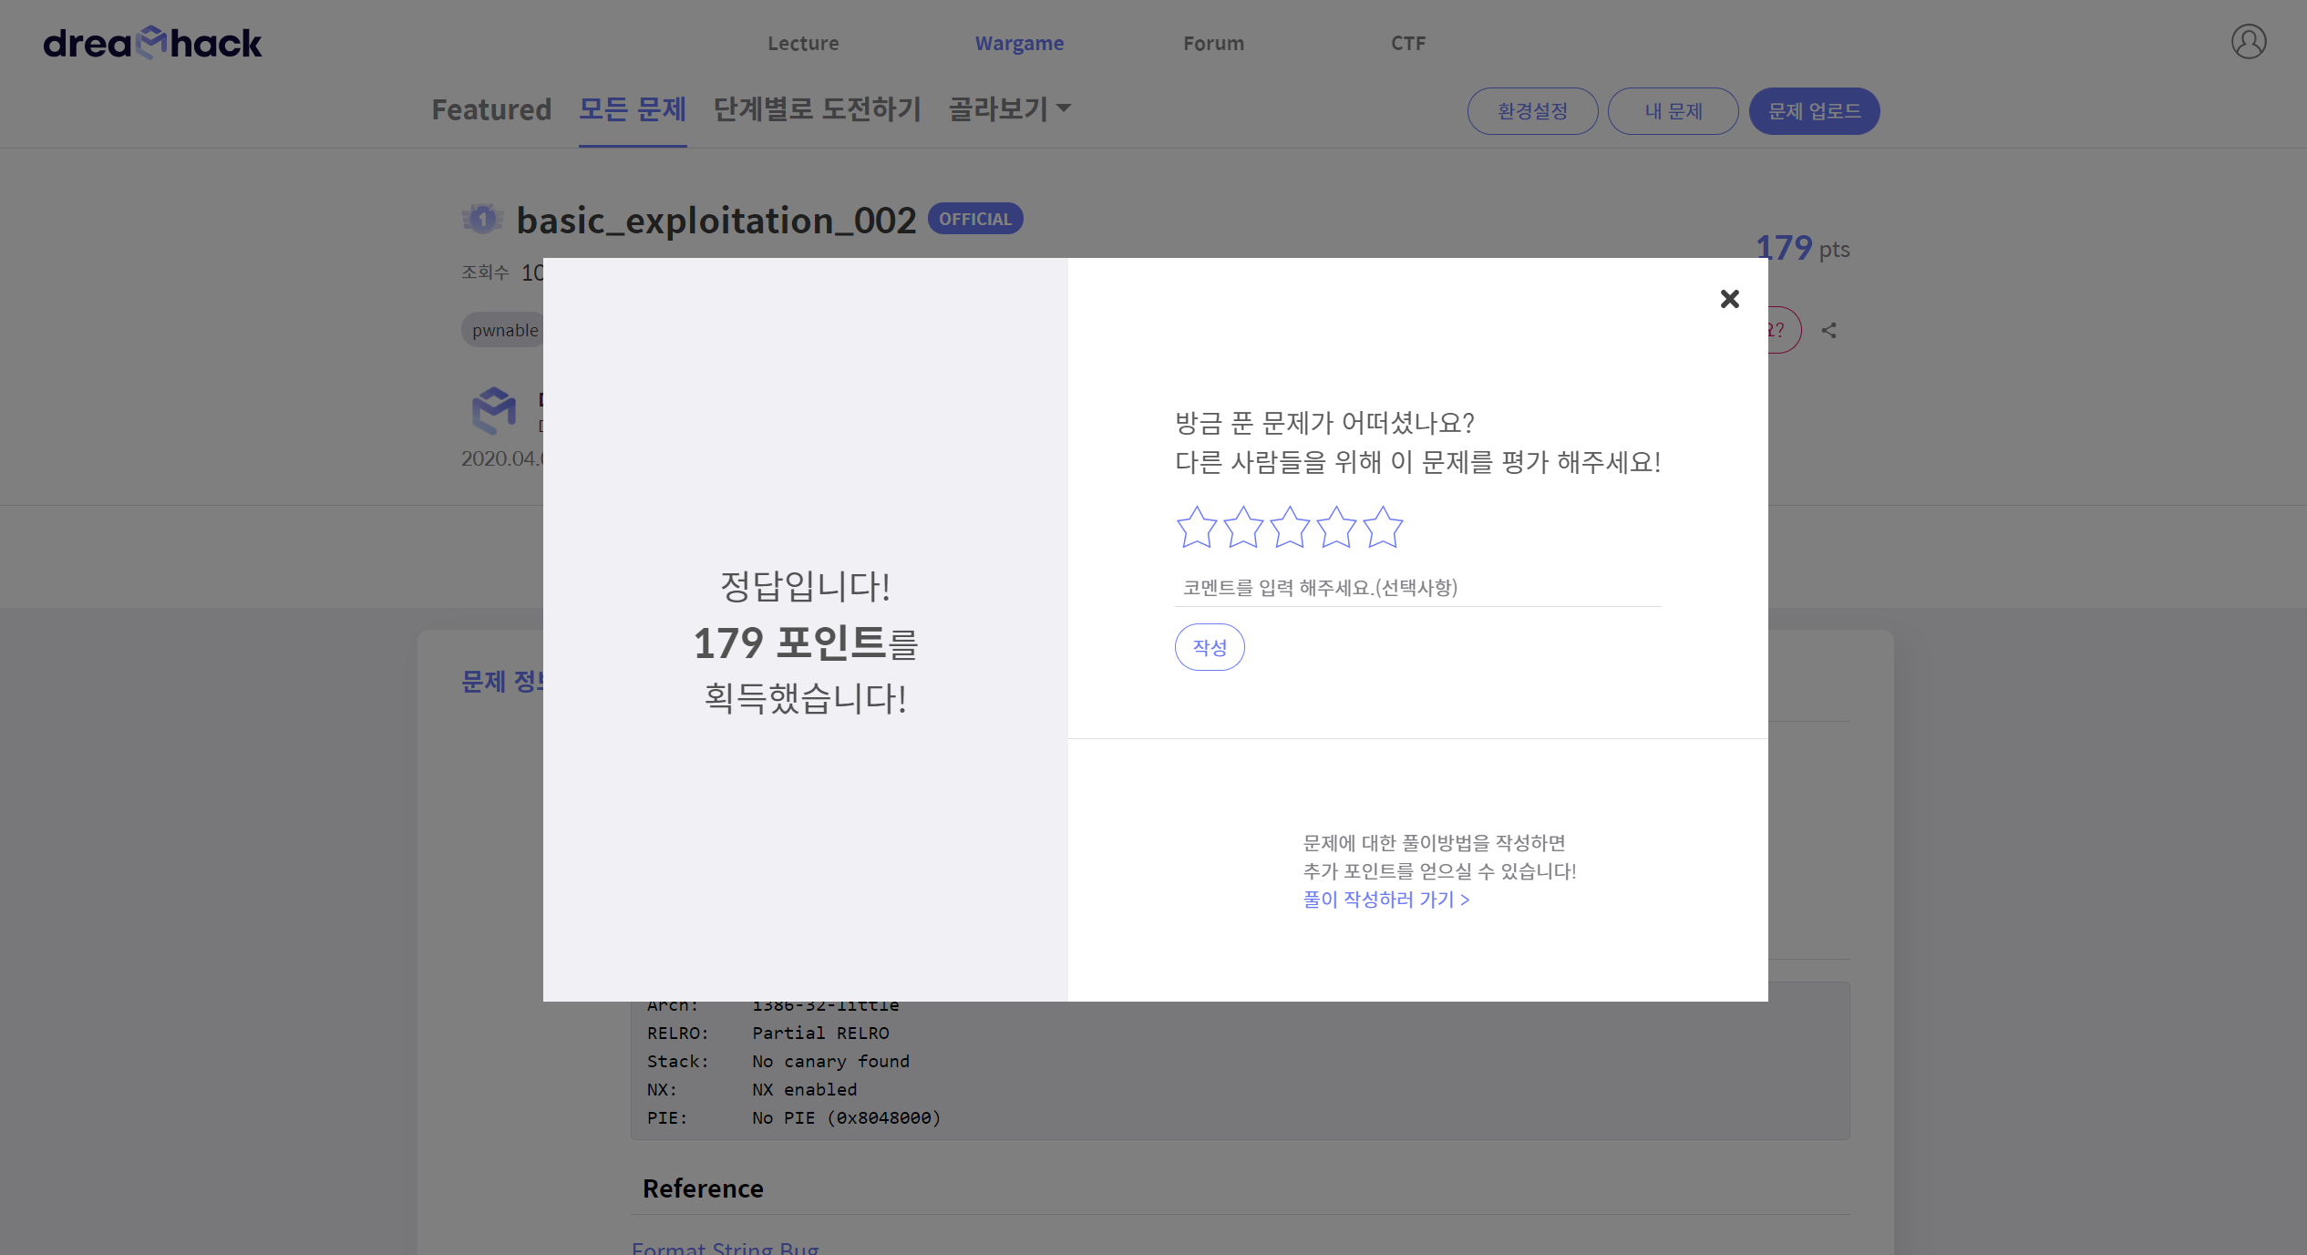2307x1255 pixels.
Task: Click the first rating star
Action: tap(1196, 528)
